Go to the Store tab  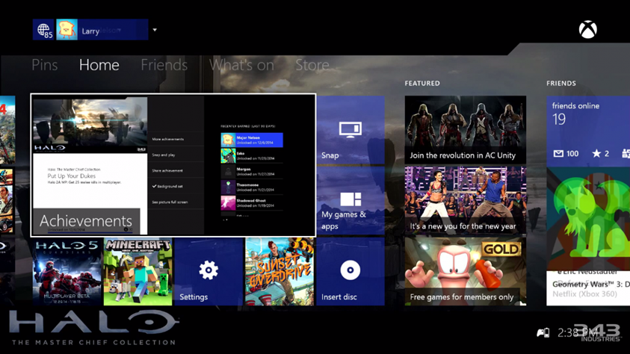tap(312, 65)
